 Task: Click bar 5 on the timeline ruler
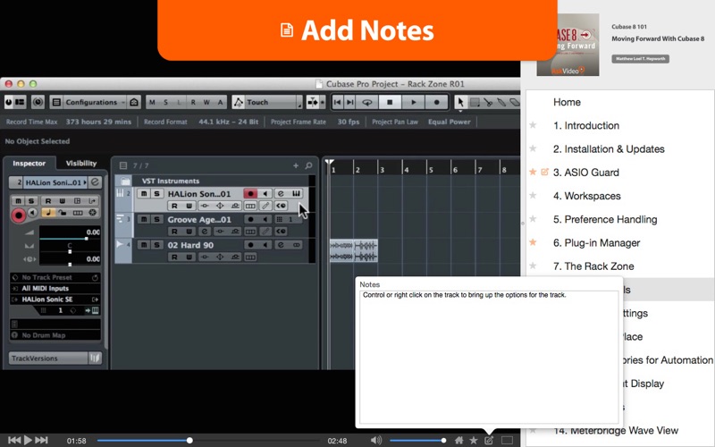coord(431,170)
